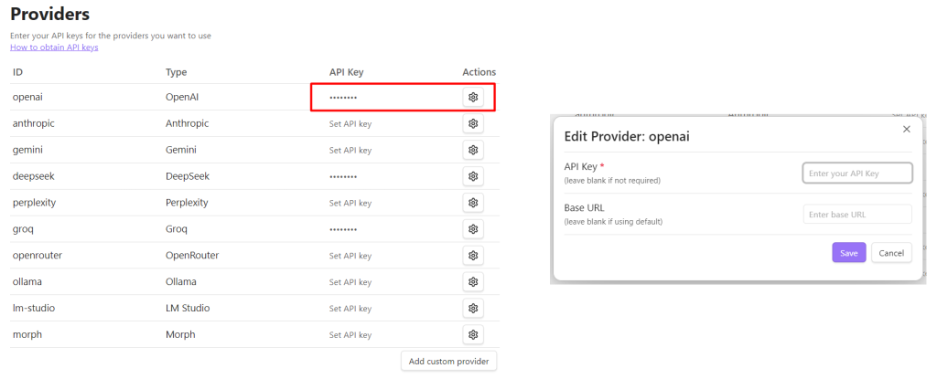Click 'Set API key' for perplexity
The width and height of the screenshot is (937, 379).
(x=350, y=203)
